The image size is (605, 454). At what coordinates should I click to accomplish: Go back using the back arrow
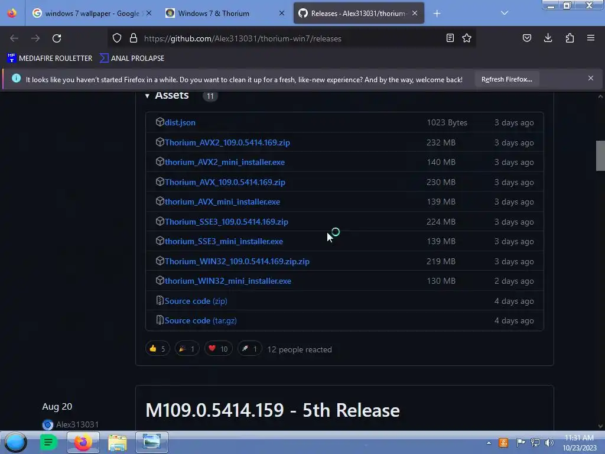[14, 38]
